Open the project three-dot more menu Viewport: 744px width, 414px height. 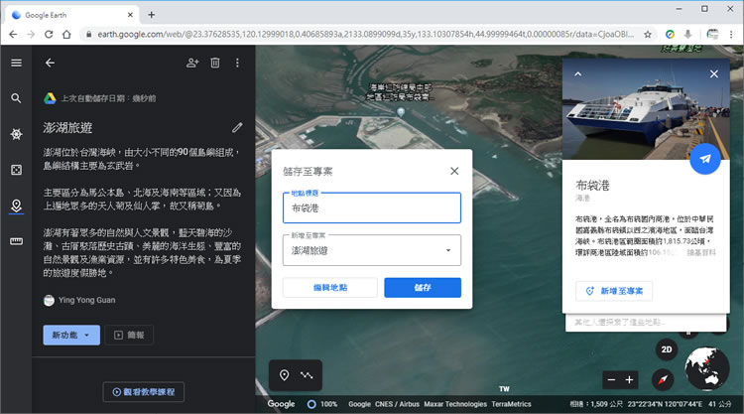[x=237, y=63]
